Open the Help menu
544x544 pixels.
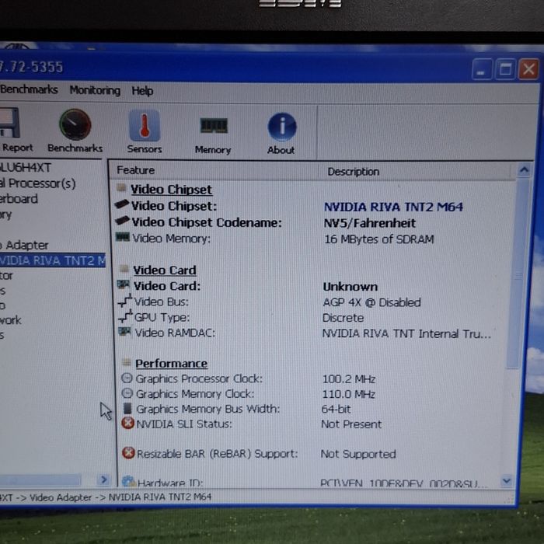coord(142,91)
